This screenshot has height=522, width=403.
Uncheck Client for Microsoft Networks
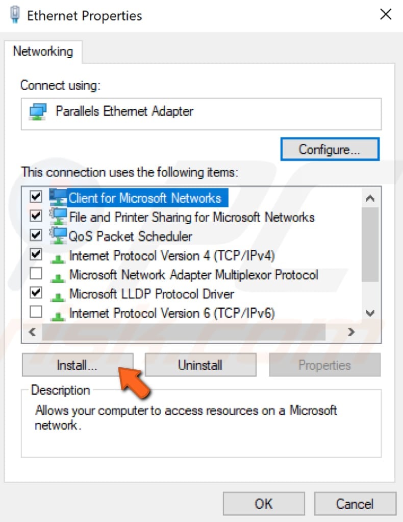(x=36, y=197)
